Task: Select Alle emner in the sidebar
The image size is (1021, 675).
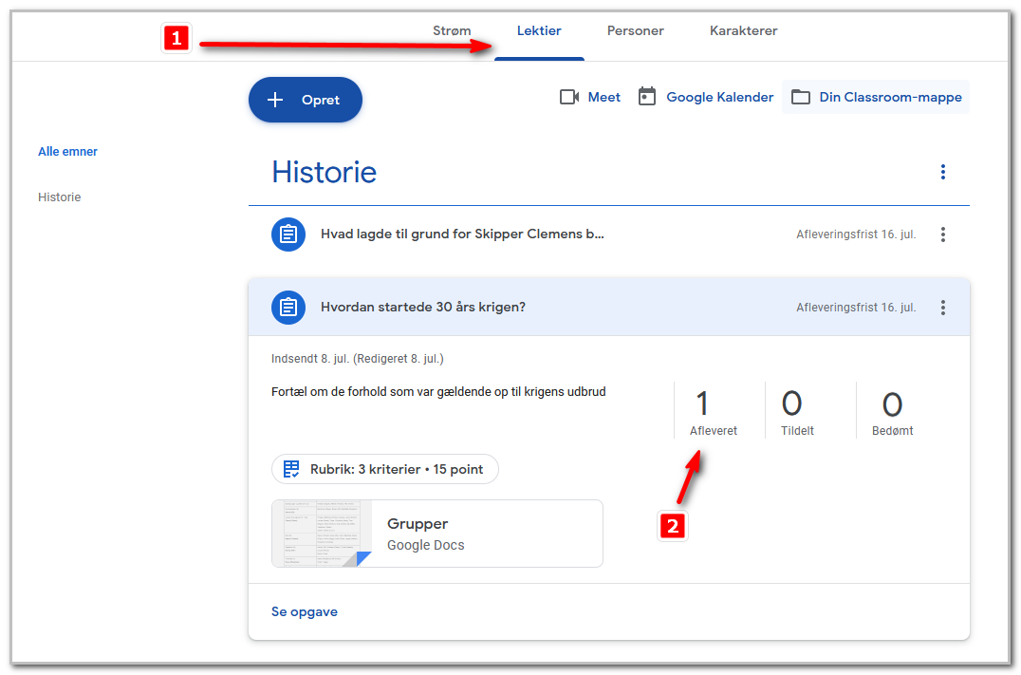Action: (x=67, y=151)
